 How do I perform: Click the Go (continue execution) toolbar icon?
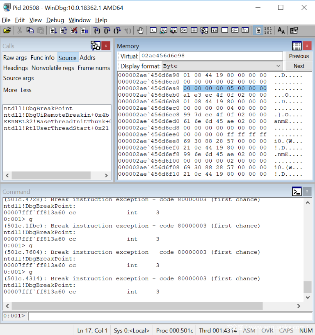point(53,30)
